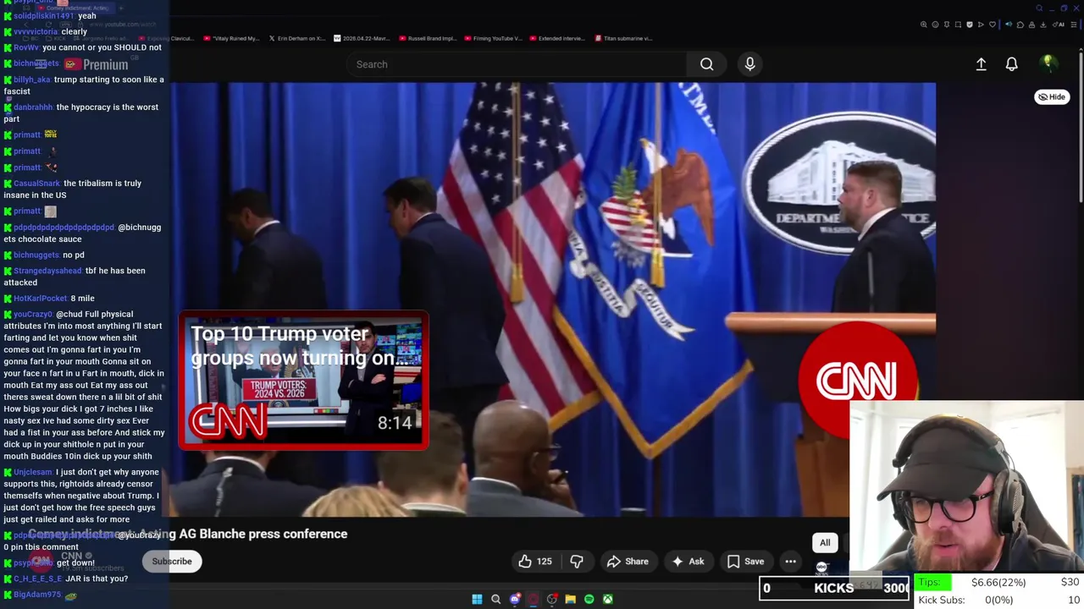Open 'Top 10 Trump voter groups' video card
This screenshot has width=1084, height=609.
(x=303, y=381)
